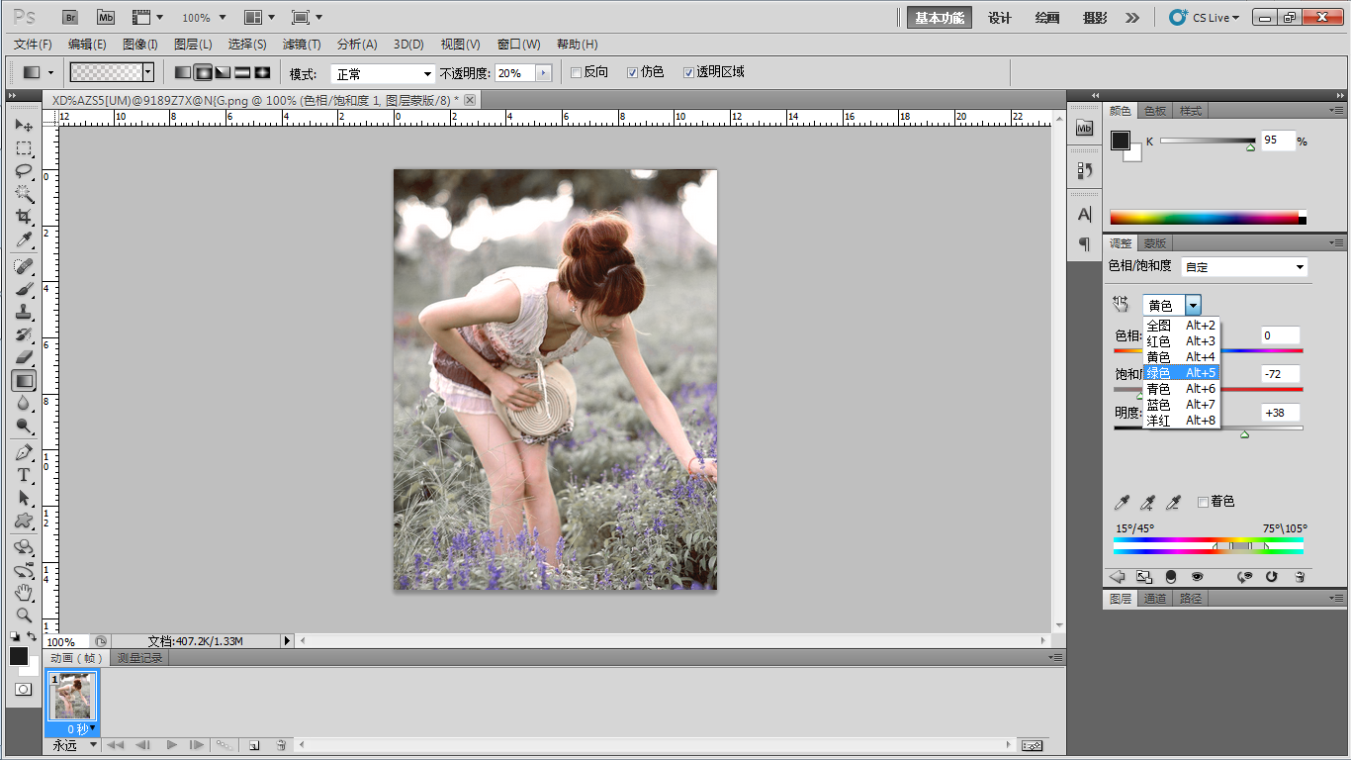Choose 绿色 from the color range list
Image resolution: width=1351 pixels, height=760 pixels.
point(1181,373)
